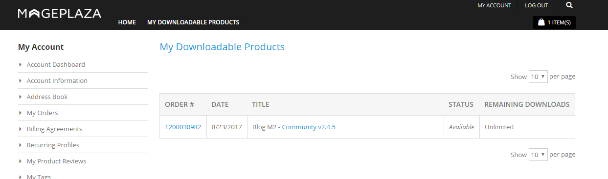Open order number 1200030982
The width and height of the screenshot is (608, 179).
183,127
